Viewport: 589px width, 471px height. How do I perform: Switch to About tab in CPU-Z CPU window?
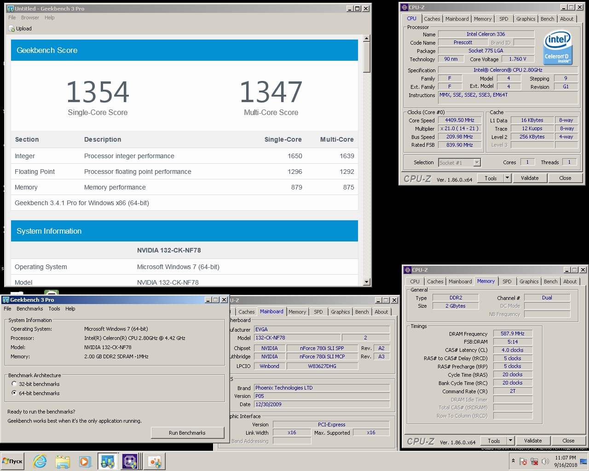[x=567, y=19]
